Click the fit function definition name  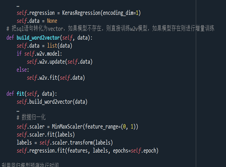click(x=20, y=94)
